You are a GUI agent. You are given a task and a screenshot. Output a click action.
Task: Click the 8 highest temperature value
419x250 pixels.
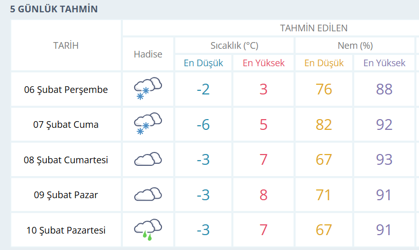coord(263,195)
